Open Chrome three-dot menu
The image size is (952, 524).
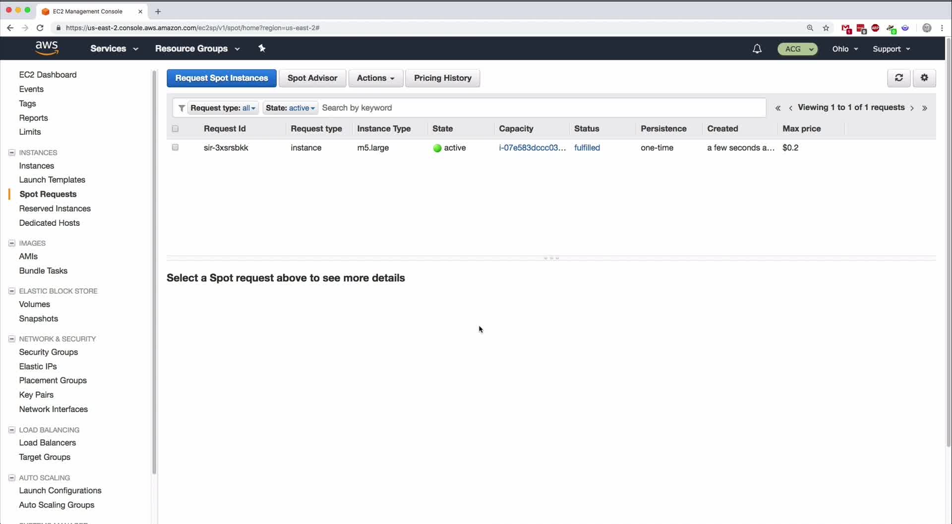pos(942,28)
